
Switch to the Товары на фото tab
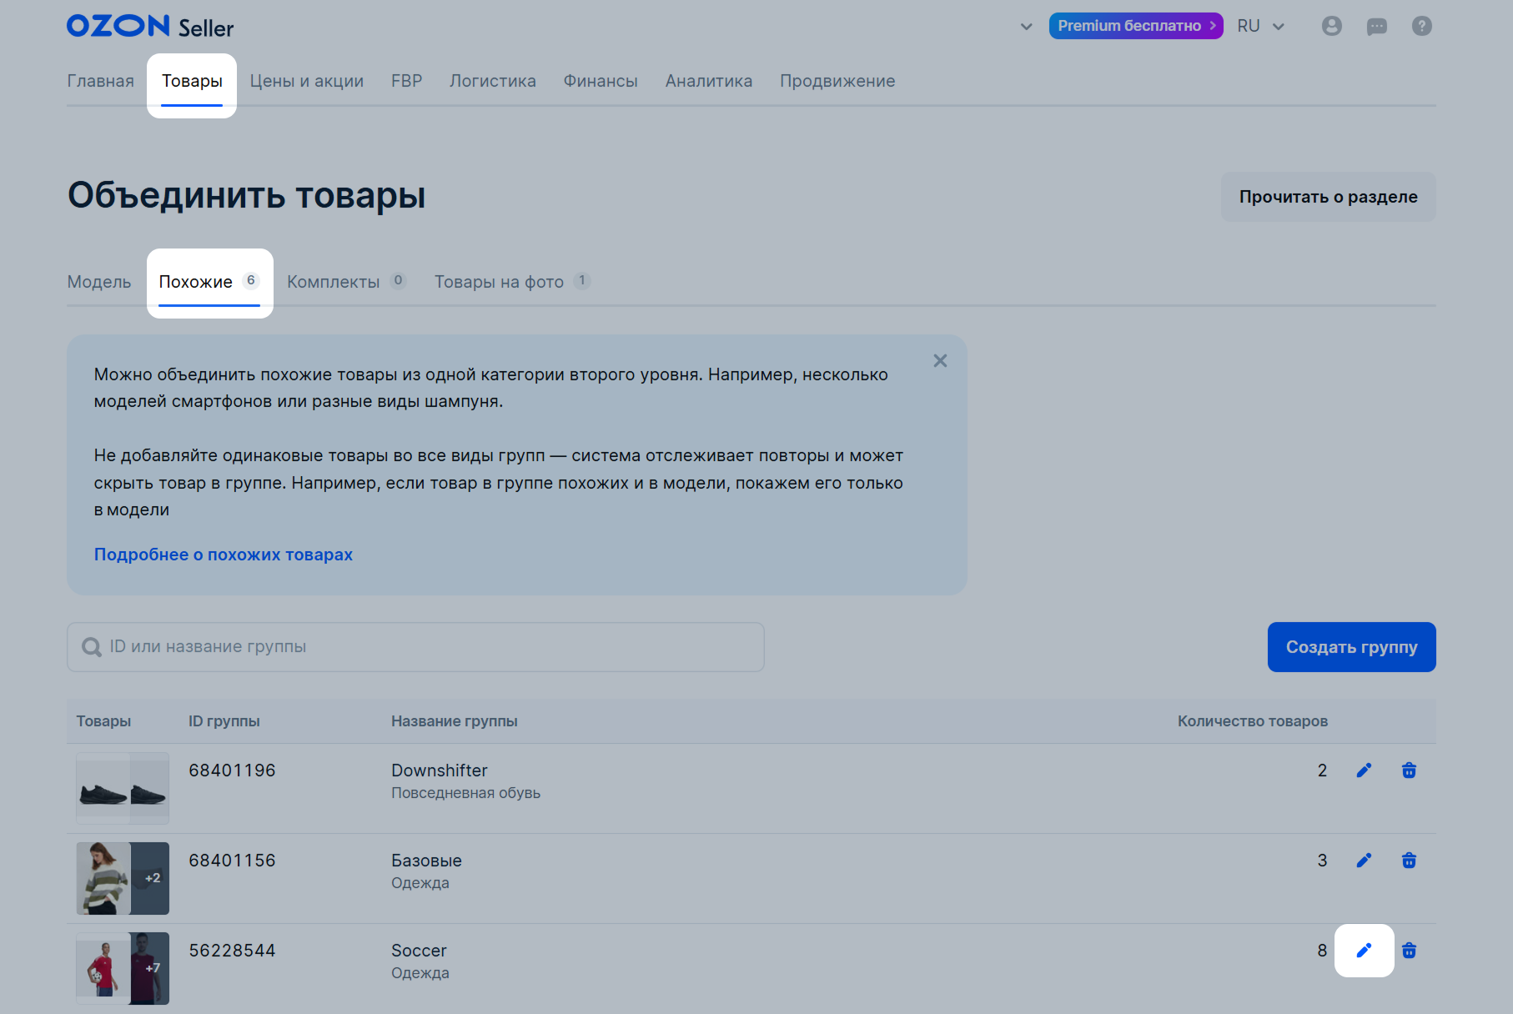click(x=512, y=282)
